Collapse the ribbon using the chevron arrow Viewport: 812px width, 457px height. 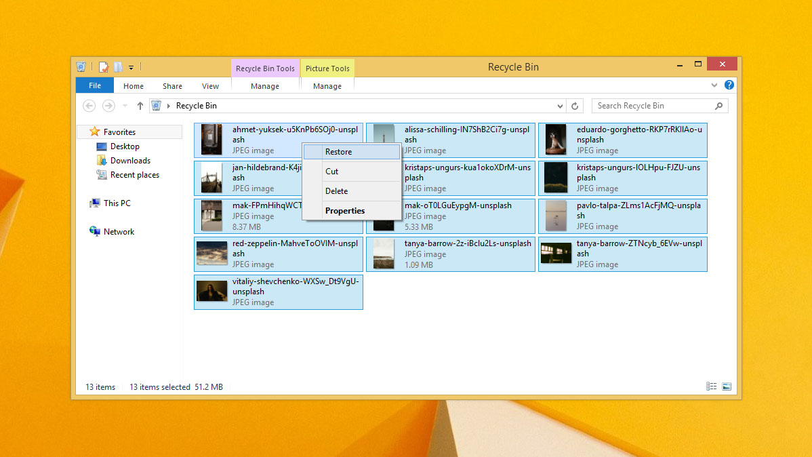(x=714, y=85)
